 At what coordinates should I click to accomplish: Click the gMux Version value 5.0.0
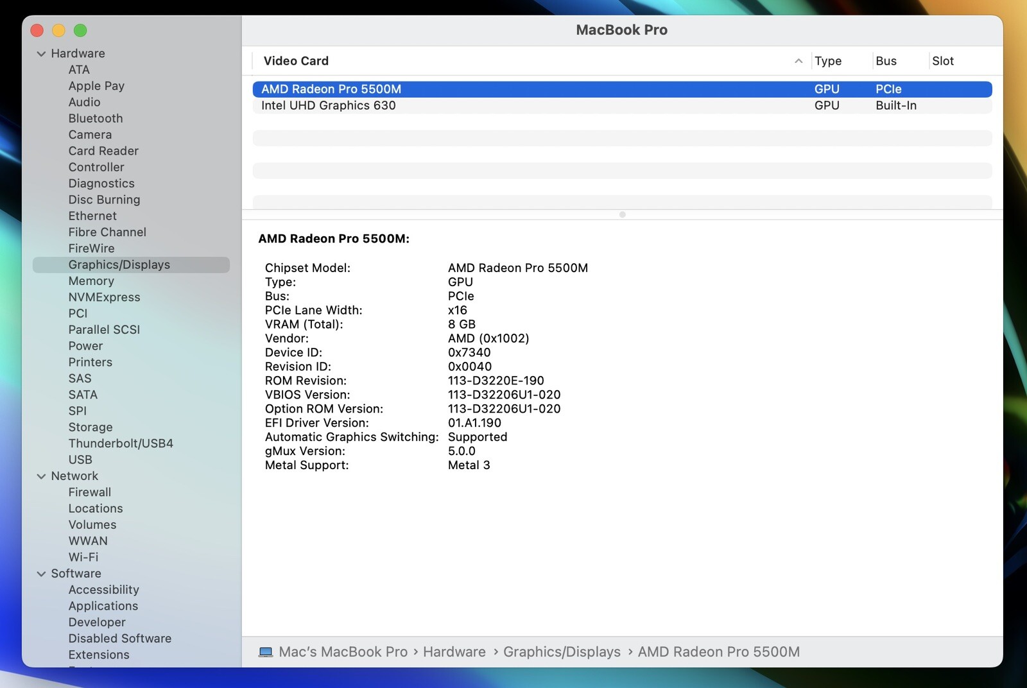[x=462, y=451]
